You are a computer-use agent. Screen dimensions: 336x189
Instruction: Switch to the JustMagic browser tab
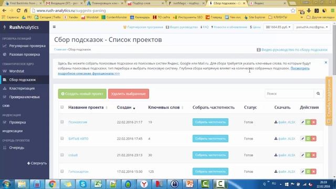pos(186,3)
